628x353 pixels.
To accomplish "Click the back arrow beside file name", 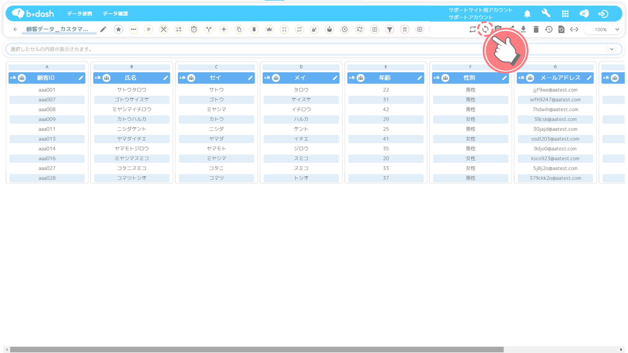I will click(15, 29).
